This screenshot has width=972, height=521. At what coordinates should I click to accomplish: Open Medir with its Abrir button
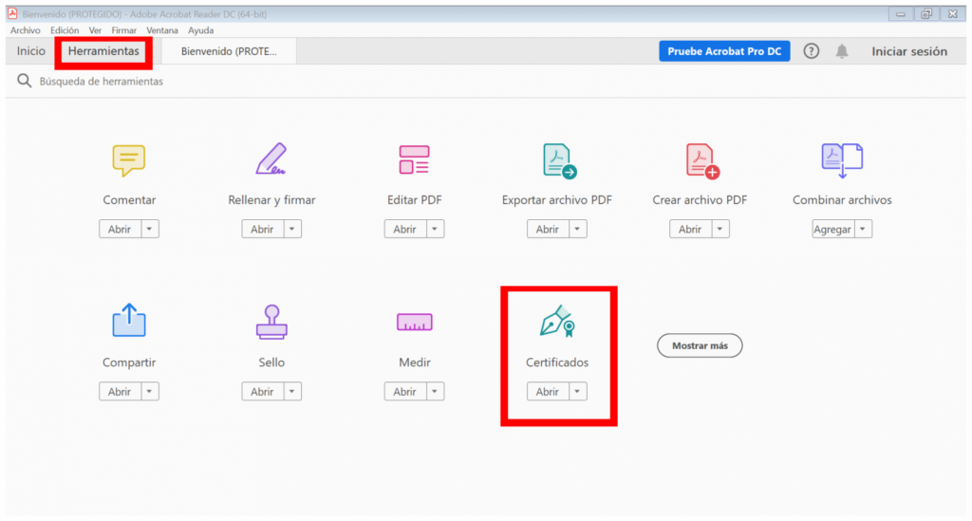pyautogui.click(x=404, y=392)
